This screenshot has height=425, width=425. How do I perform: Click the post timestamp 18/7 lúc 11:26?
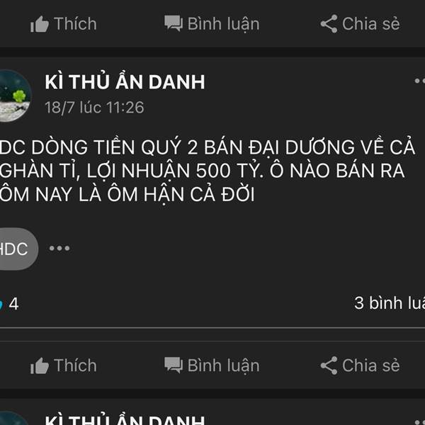94,108
